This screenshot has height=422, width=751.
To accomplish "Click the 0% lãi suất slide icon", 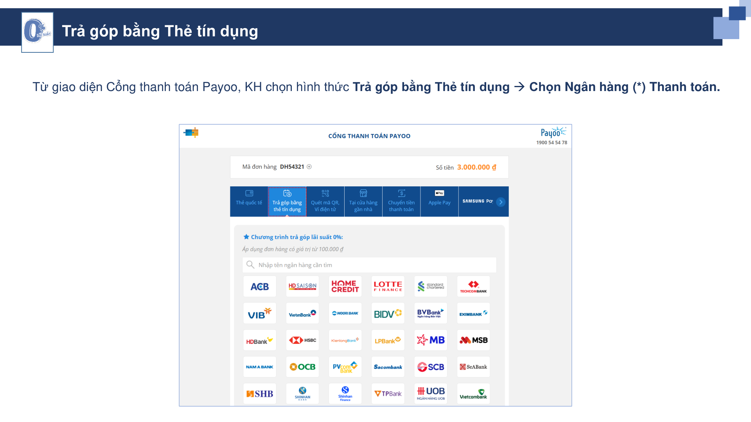I will click(x=38, y=32).
